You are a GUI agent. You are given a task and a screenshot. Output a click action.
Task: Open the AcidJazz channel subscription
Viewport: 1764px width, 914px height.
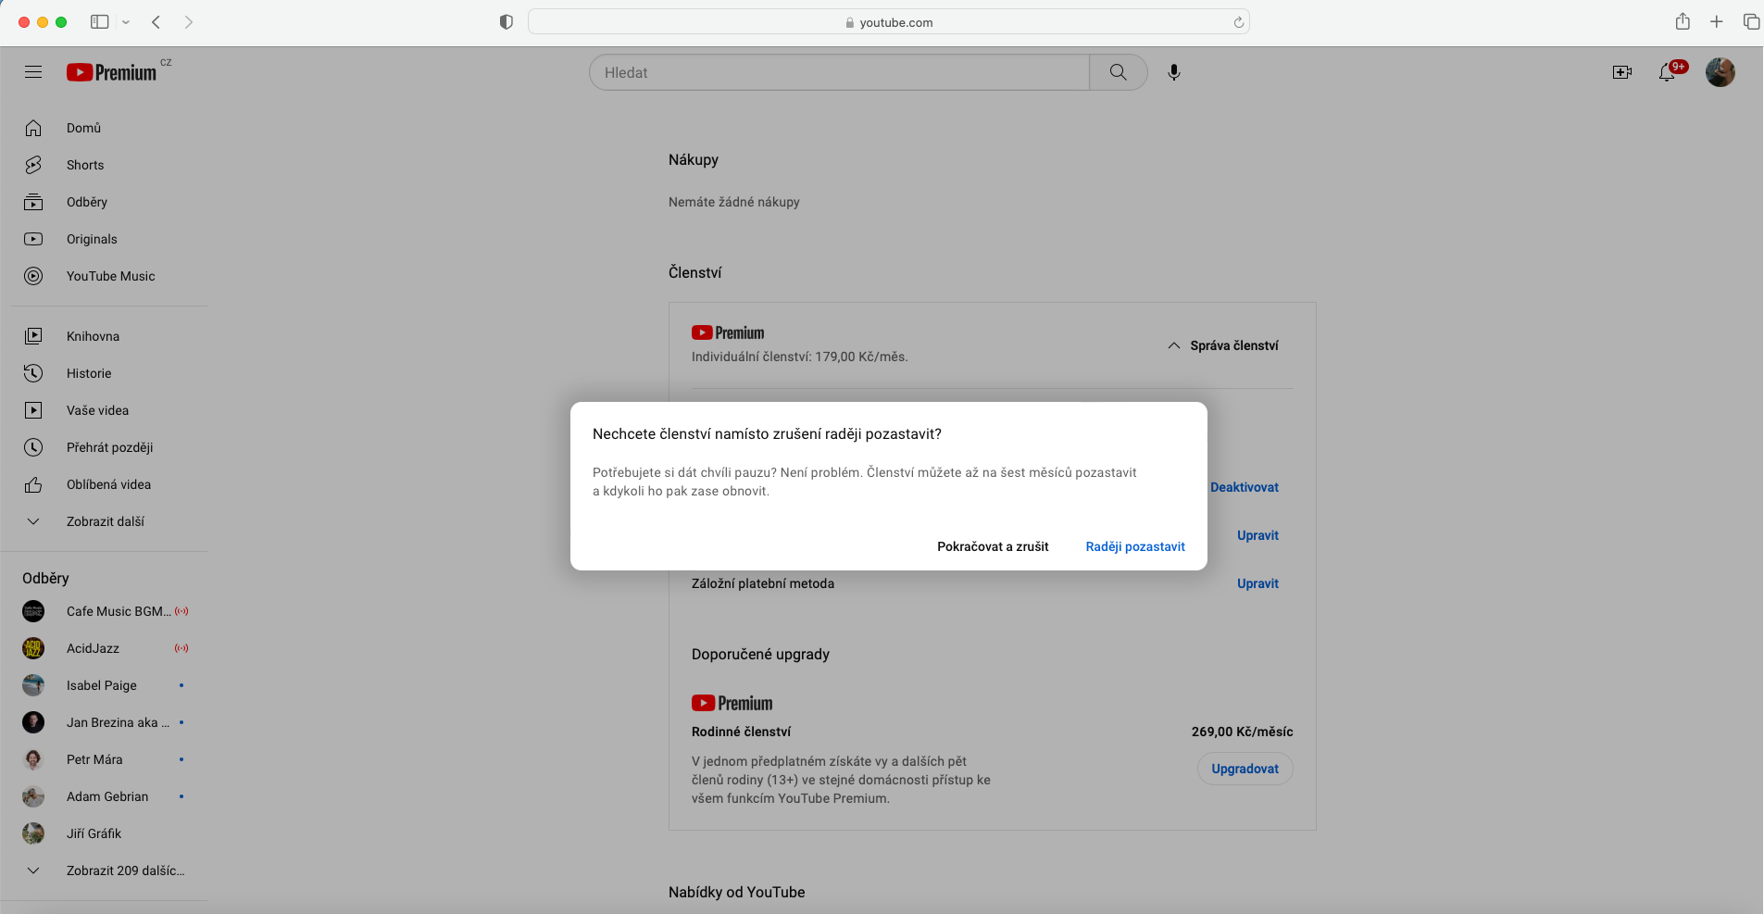93,648
